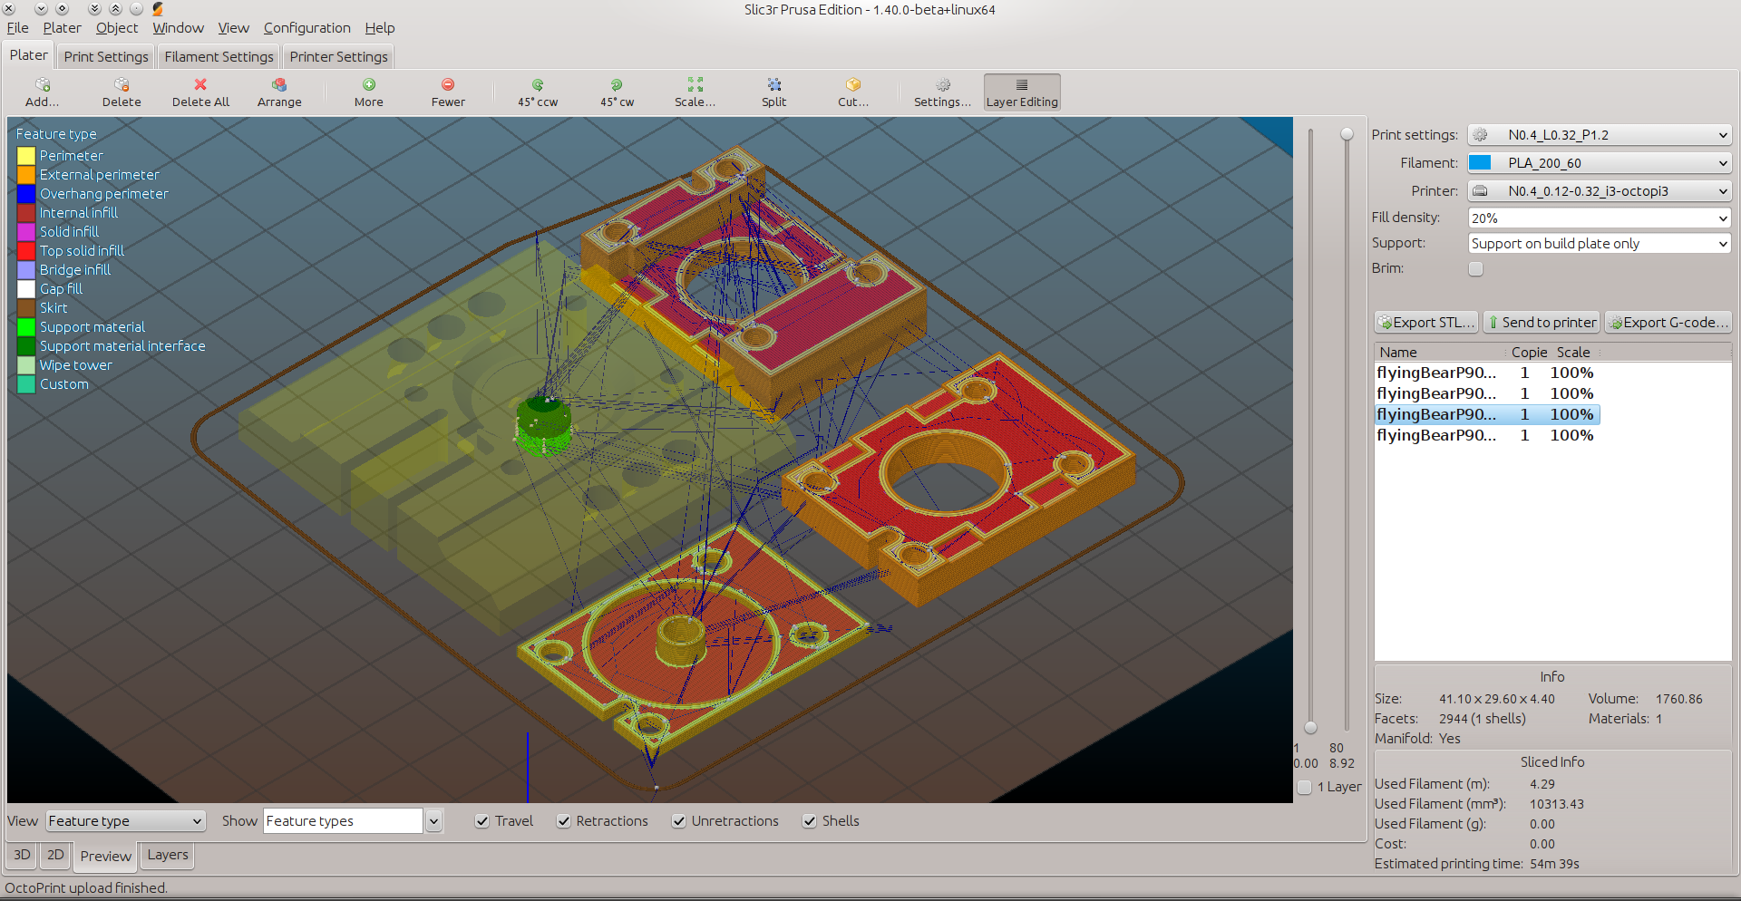Click the Fewer copies icon
The height and width of the screenshot is (901, 1741).
pyautogui.click(x=448, y=84)
